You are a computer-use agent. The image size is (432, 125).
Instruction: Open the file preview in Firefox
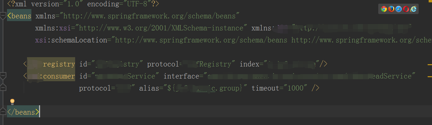tap(391, 9)
